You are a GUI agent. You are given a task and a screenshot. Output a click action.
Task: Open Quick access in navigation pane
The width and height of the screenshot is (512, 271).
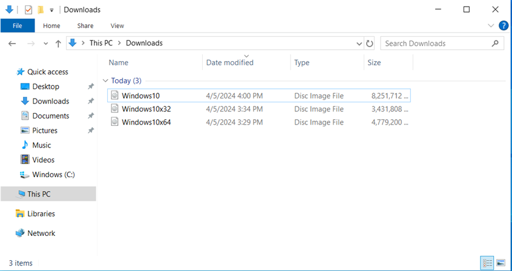(48, 72)
